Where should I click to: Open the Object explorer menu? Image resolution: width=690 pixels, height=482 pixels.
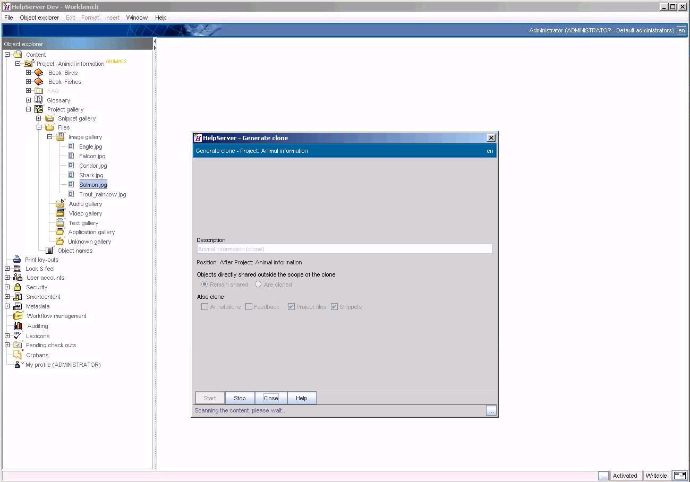(39, 18)
